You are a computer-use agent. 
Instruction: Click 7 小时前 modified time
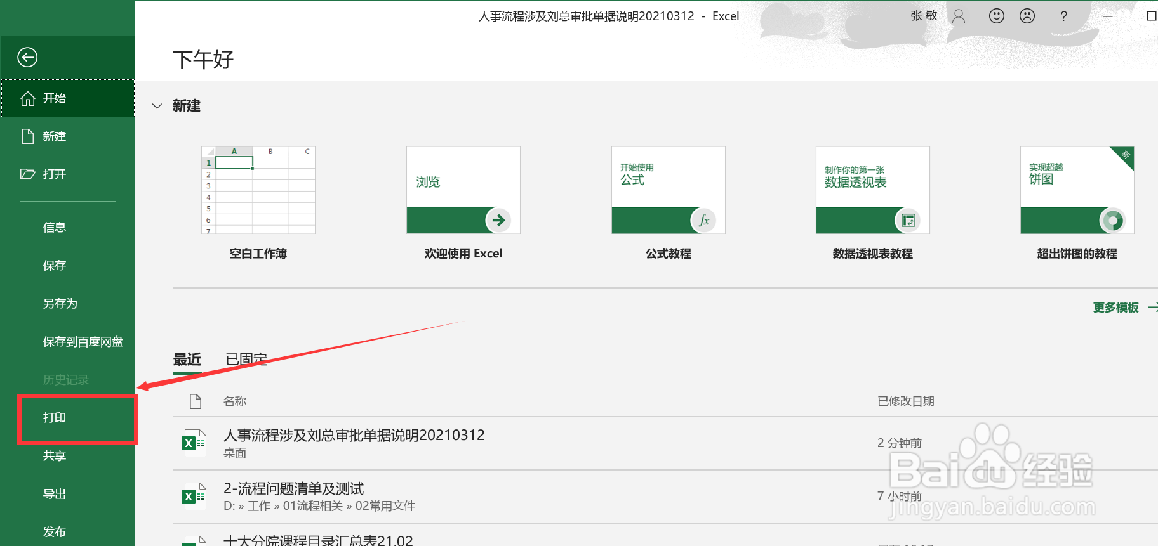[900, 496]
